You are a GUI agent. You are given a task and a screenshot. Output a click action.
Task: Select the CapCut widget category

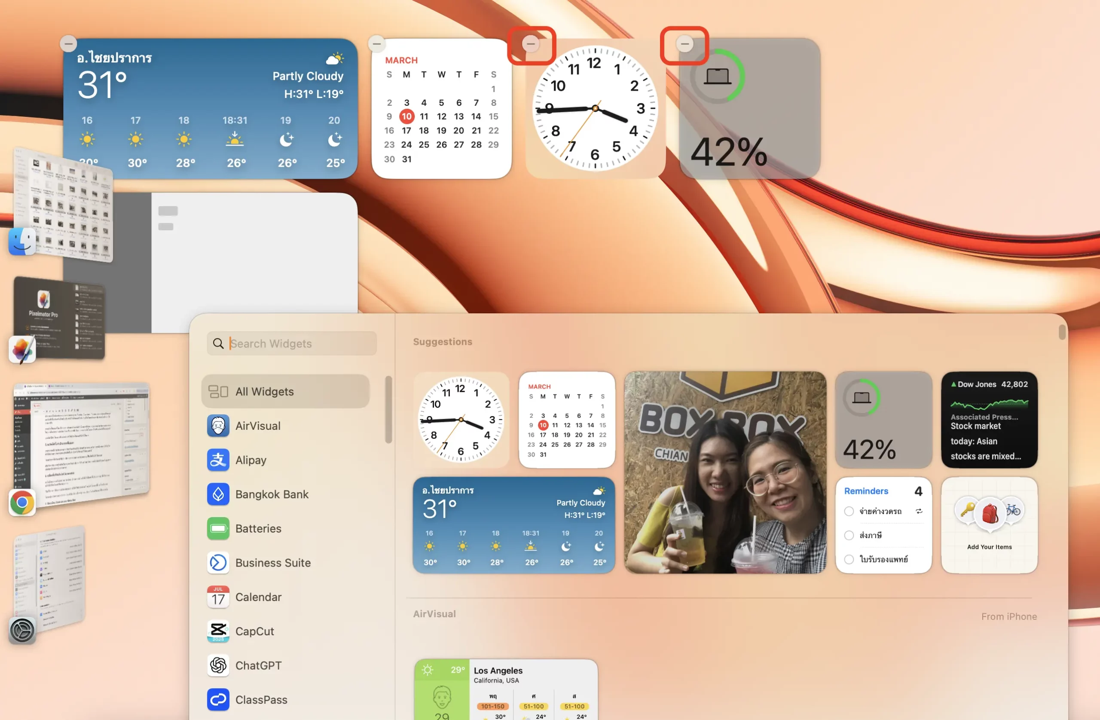(254, 631)
